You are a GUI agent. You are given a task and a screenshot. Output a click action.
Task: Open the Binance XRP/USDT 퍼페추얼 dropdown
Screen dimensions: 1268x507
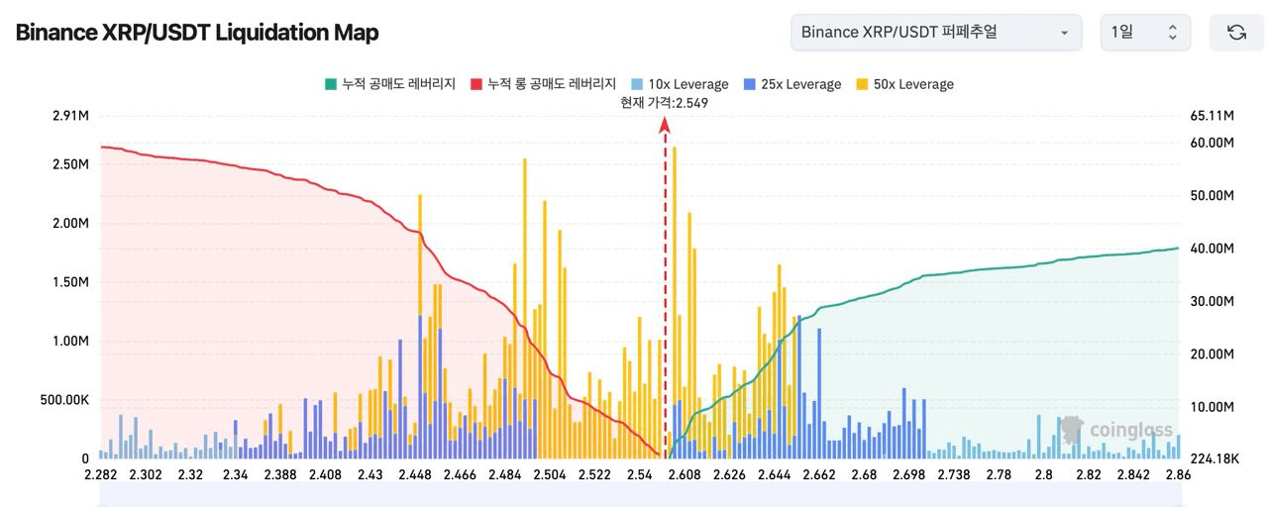tap(936, 33)
